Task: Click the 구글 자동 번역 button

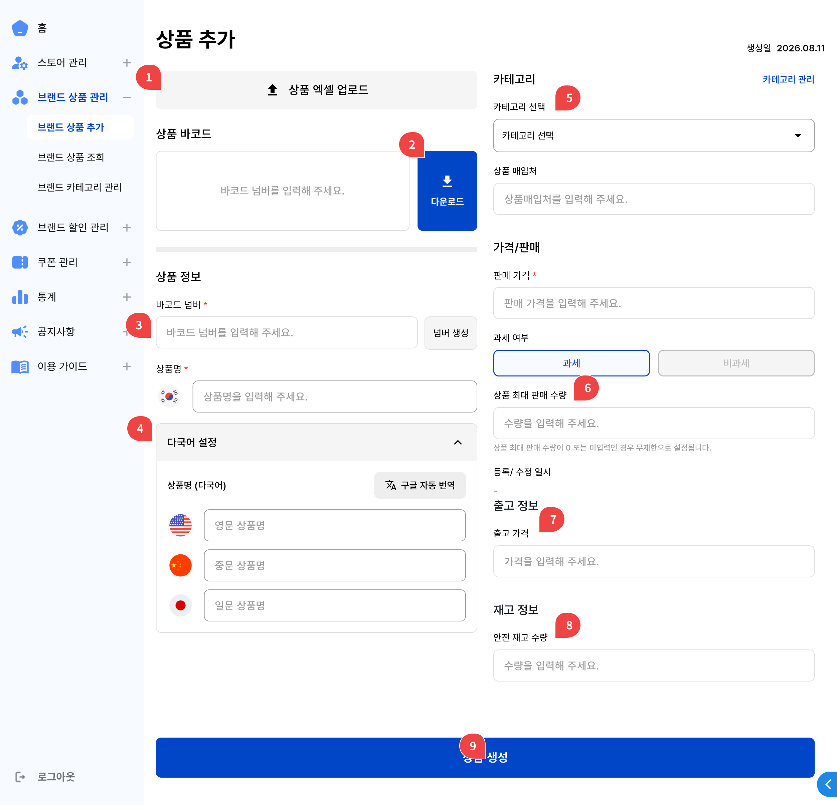Action: tap(420, 485)
